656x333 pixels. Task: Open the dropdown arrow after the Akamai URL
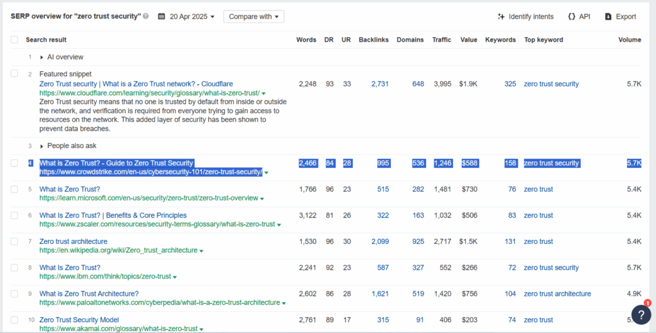pos(201,329)
